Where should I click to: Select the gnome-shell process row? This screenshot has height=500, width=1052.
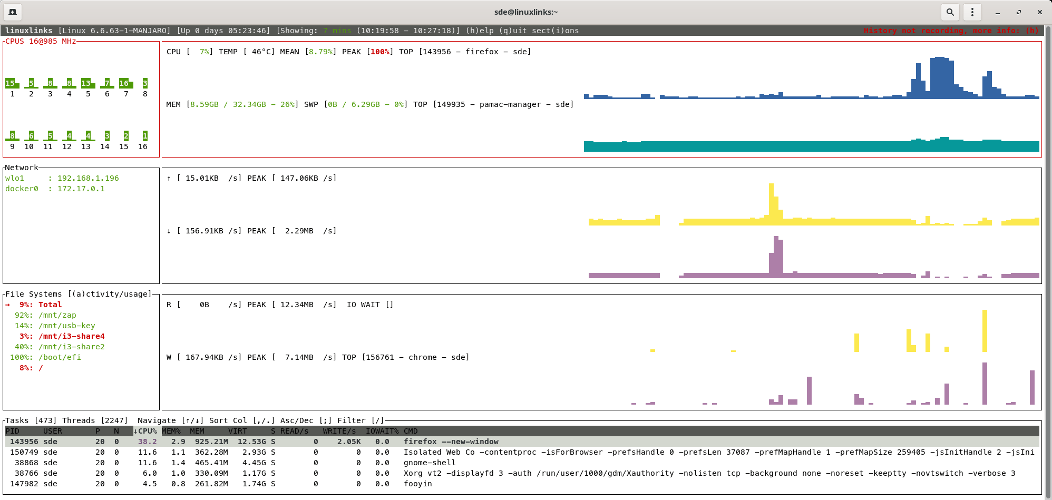point(522,463)
